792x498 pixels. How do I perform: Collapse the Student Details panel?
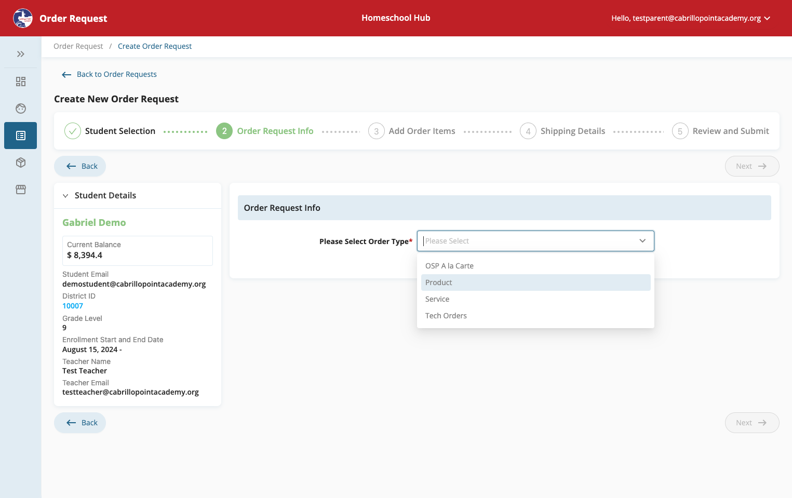65,196
